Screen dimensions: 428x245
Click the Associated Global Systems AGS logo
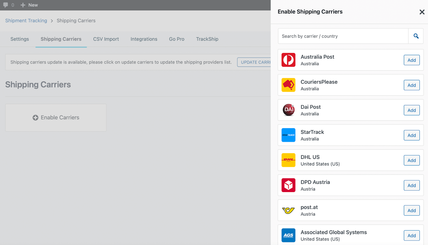[288, 235]
